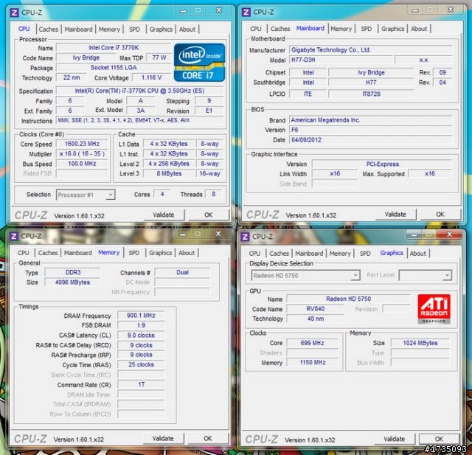Switch to SPD tab in the Memory window
This screenshot has width=472, height=455.
click(x=134, y=253)
